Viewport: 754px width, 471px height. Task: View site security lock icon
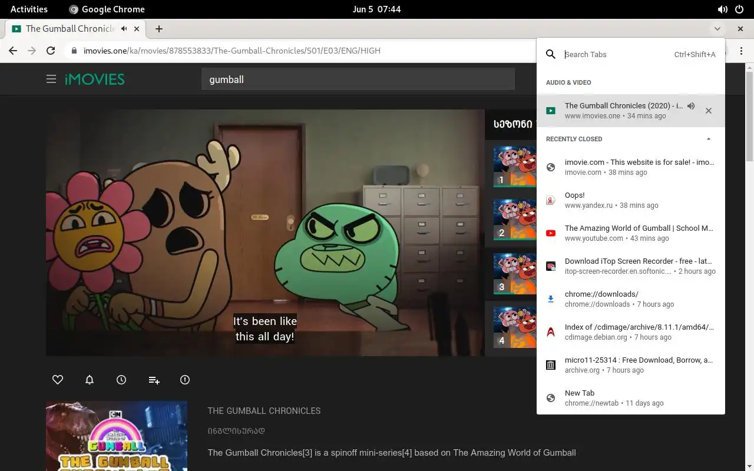pyautogui.click(x=74, y=51)
